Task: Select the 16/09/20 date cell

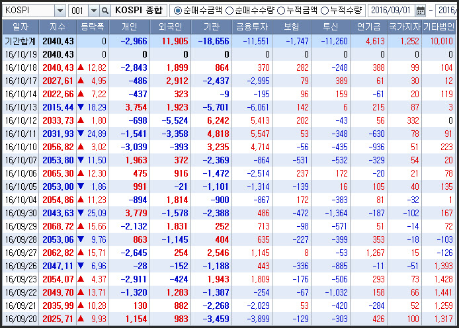Action: tap(21, 319)
